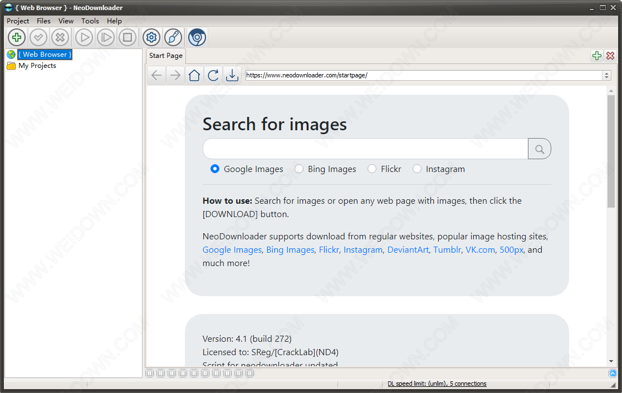Click the bordered play toolbar icon
Screen dimensions: 622x393
[x=106, y=38]
